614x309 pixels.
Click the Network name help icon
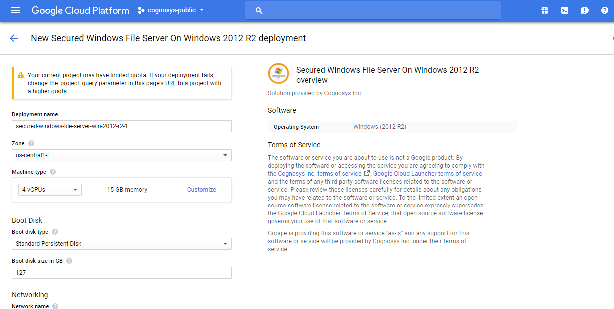tap(55, 306)
